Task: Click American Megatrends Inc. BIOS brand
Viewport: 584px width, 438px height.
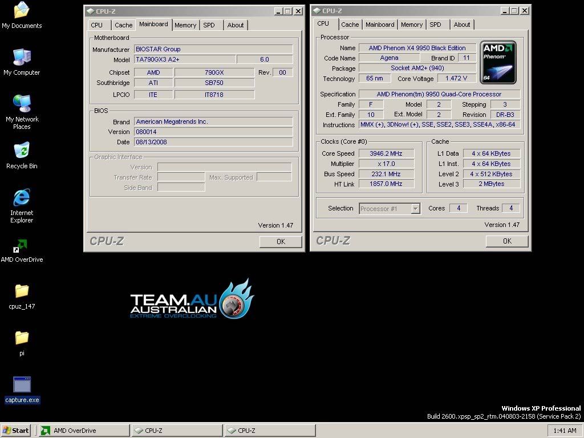Action: click(x=213, y=122)
